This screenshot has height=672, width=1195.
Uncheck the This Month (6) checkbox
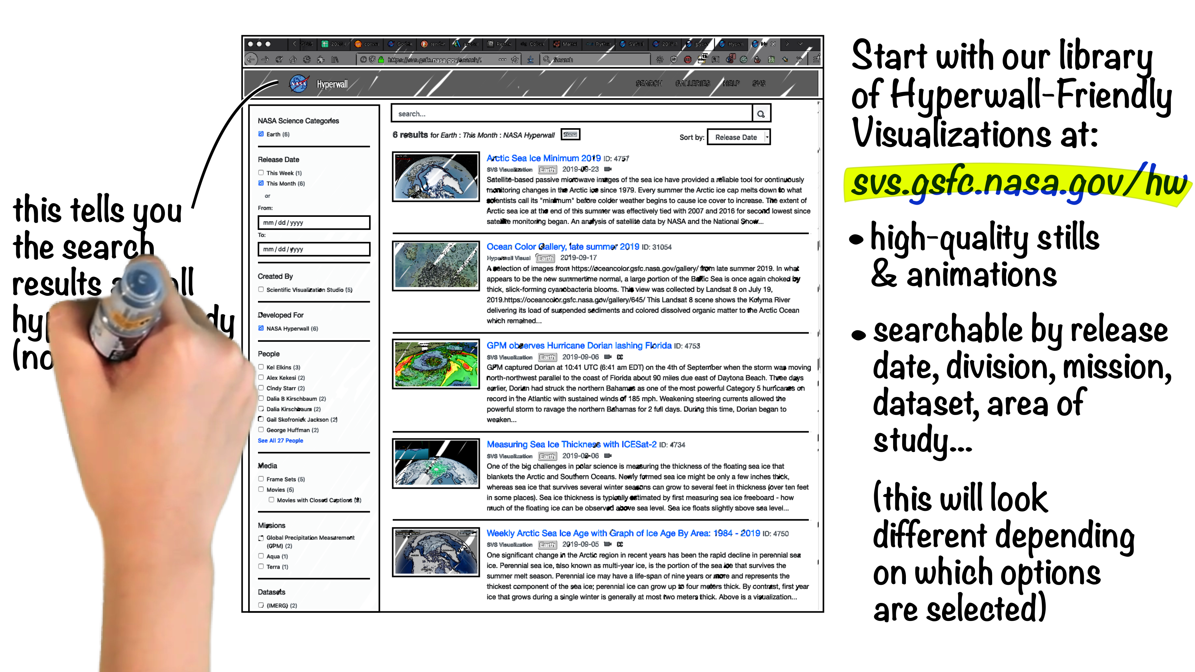click(261, 183)
